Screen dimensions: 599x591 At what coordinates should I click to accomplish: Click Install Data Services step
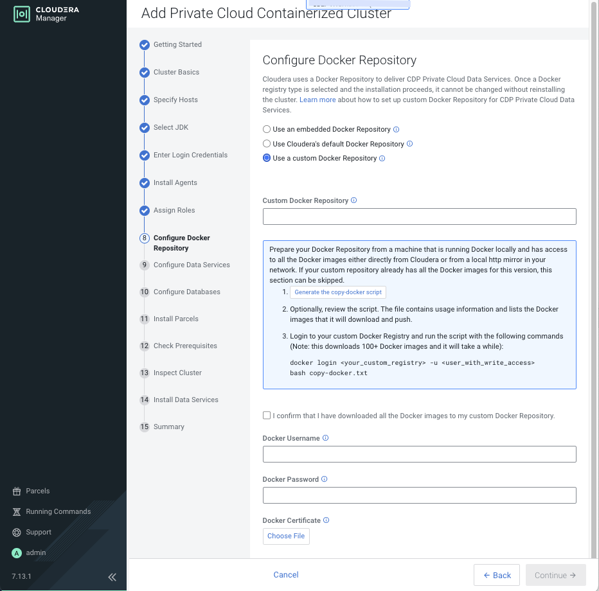(x=186, y=400)
